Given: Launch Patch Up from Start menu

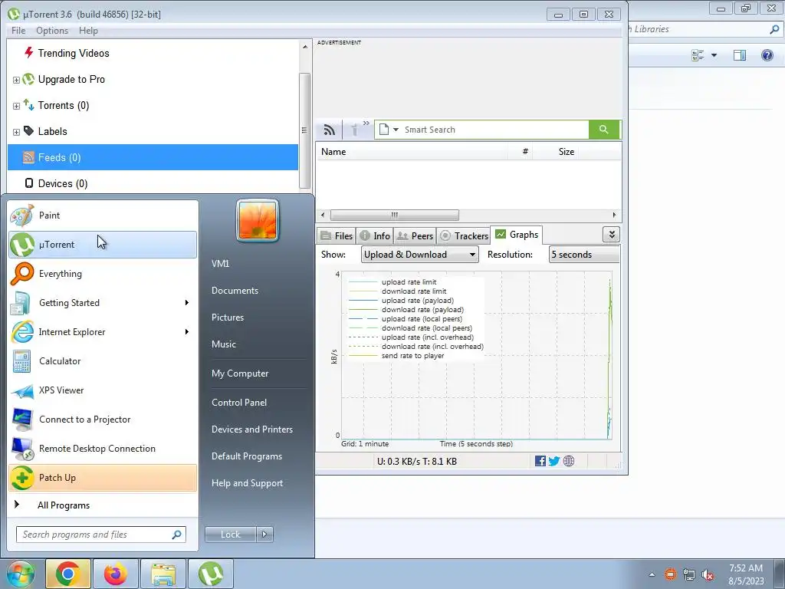Looking at the screenshot, I should click(x=103, y=478).
